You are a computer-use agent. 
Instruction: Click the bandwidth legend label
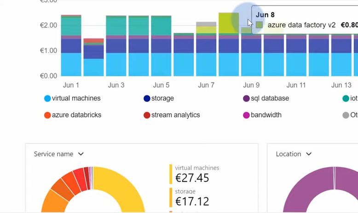tap(266, 115)
